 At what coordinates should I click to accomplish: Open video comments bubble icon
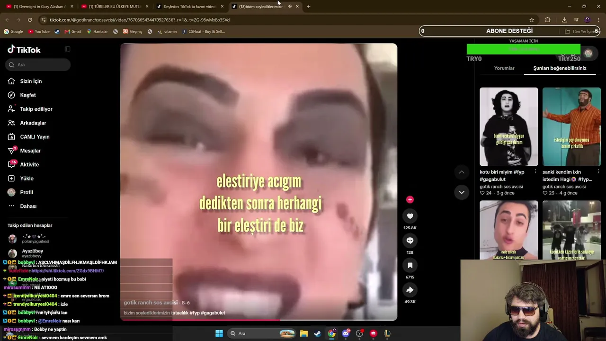pyautogui.click(x=410, y=241)
